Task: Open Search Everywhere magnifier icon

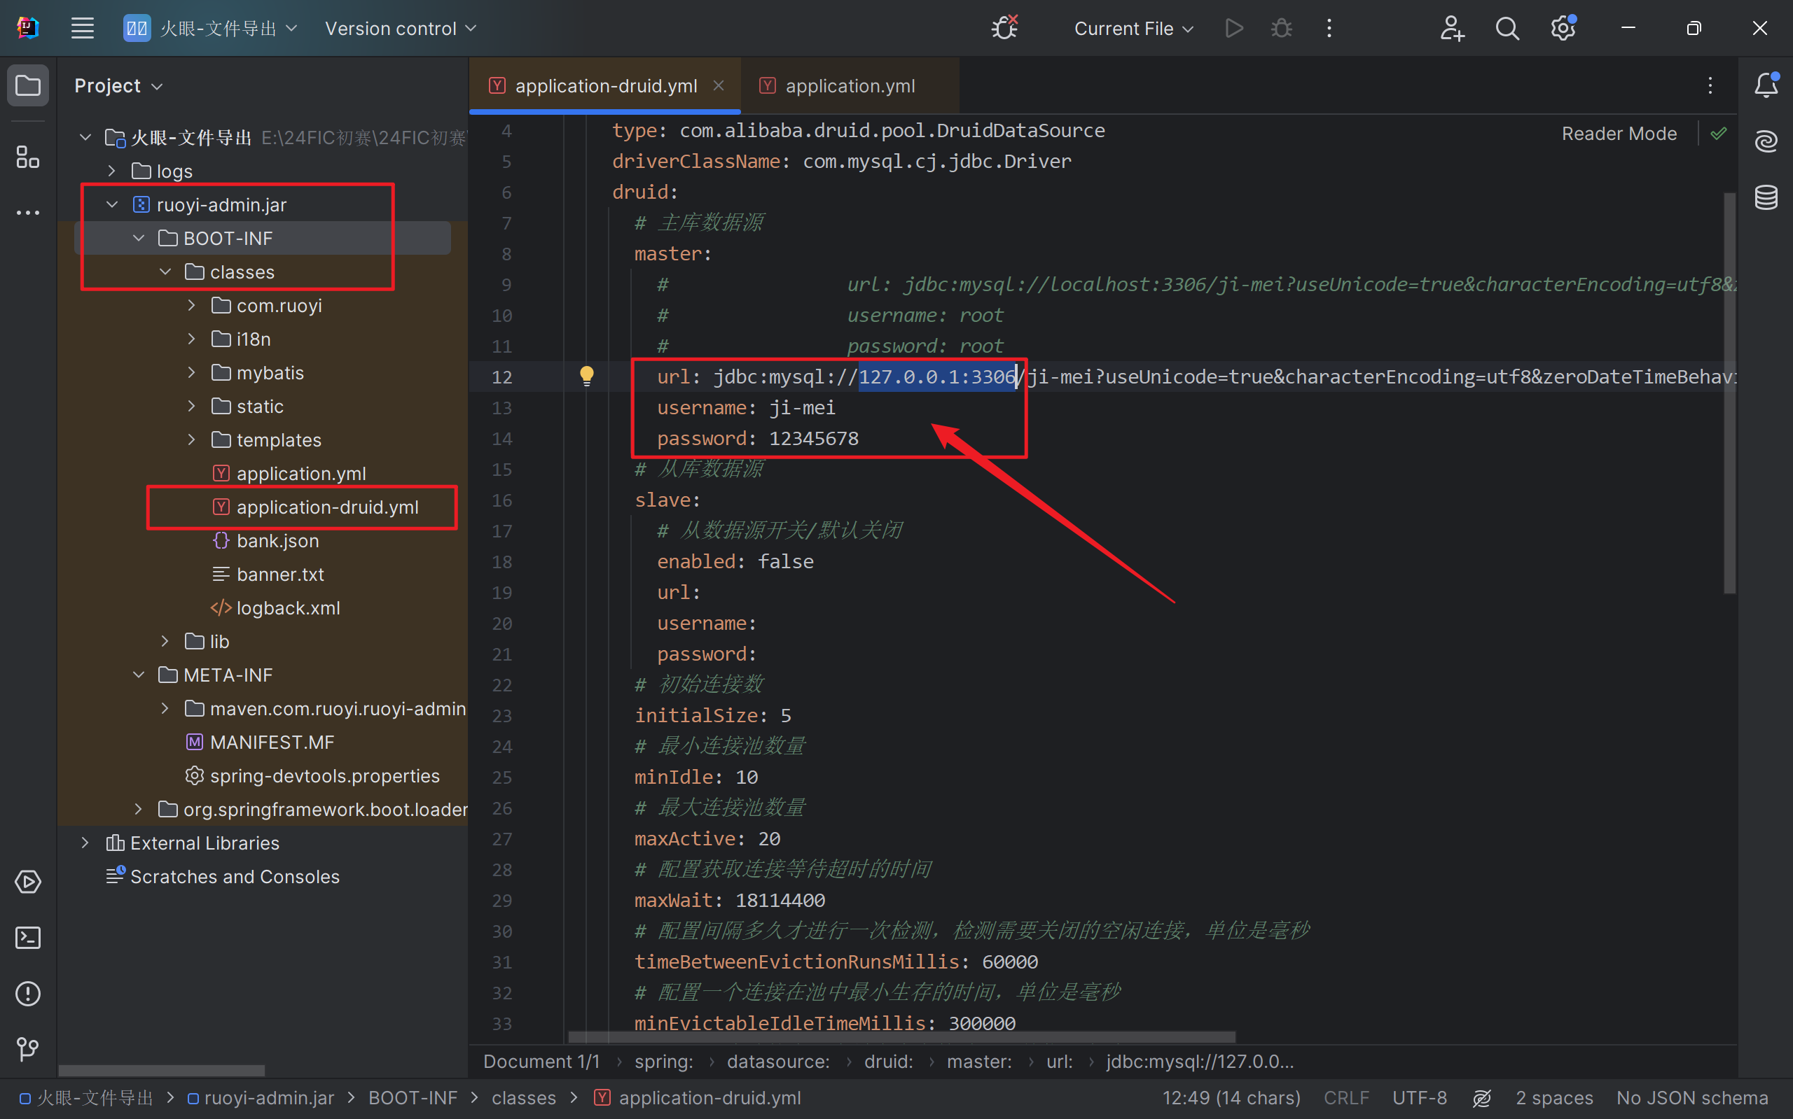Action: tap(1507, 28)
